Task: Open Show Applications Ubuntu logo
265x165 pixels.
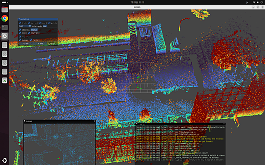Action: 5,160
